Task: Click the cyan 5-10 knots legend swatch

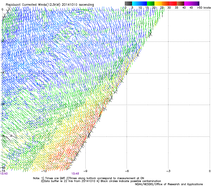Action: [136, 3]
